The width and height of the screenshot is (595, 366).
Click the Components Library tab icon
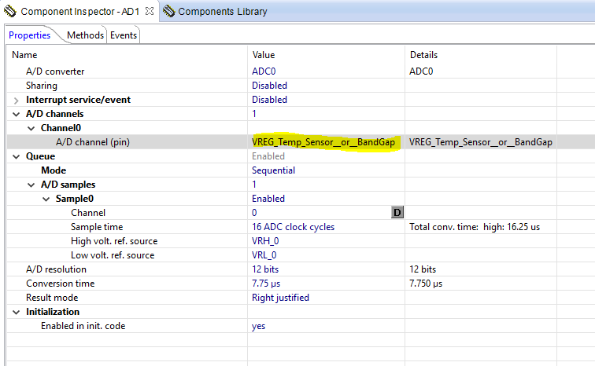click(x=168, y=12)
